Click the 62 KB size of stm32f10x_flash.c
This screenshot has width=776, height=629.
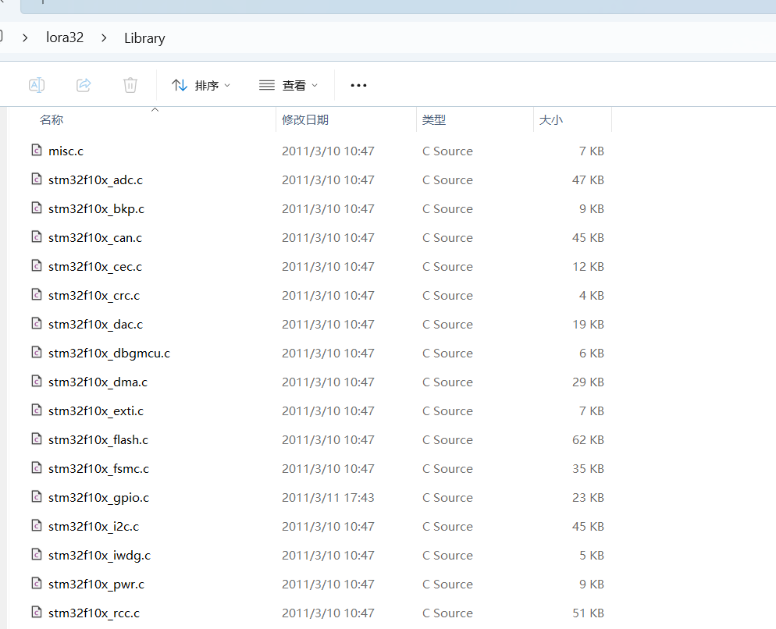tap(588, 440)
